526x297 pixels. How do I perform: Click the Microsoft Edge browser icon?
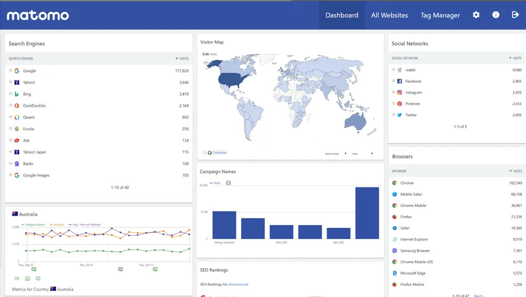(x=395, y=273)
